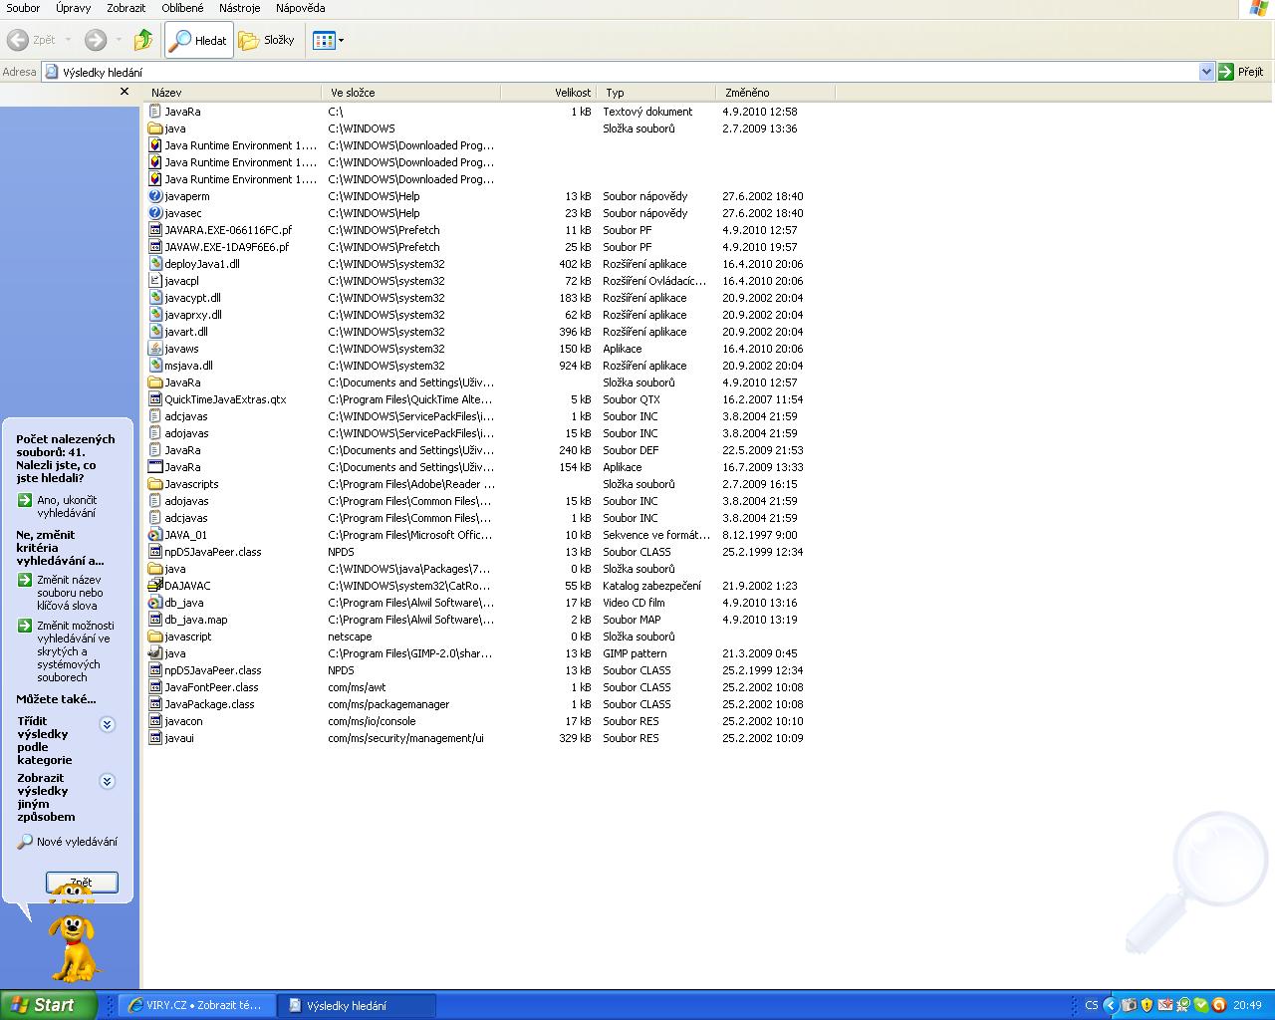The image size is (1275, 1020).
Task: Open the Oblíbené menu
Action: point(182,8)
